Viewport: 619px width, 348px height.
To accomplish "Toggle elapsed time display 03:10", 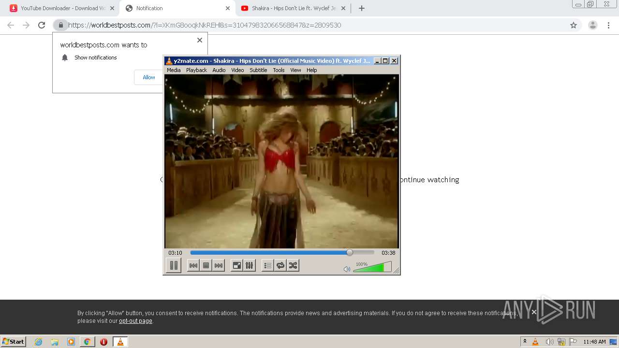I will tap(175, 253).
